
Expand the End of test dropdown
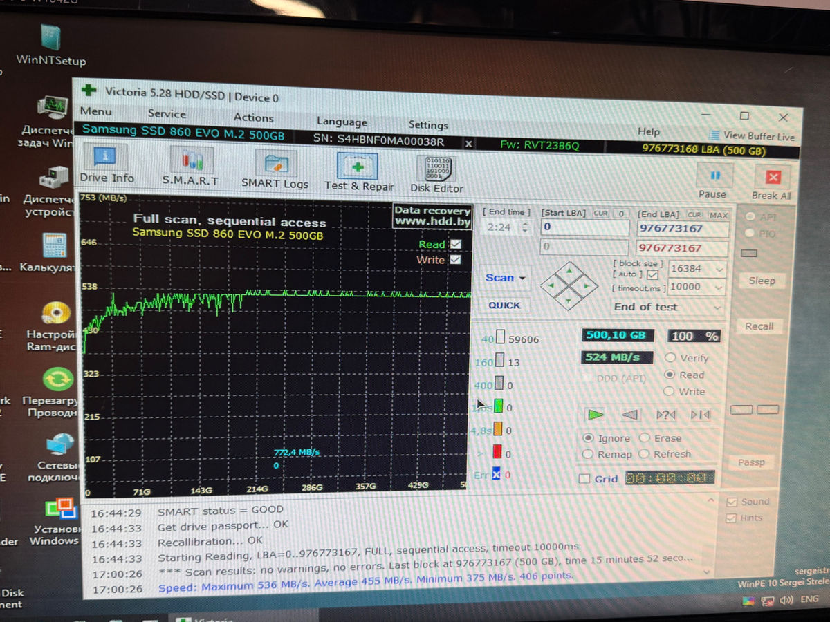[668, 307]
